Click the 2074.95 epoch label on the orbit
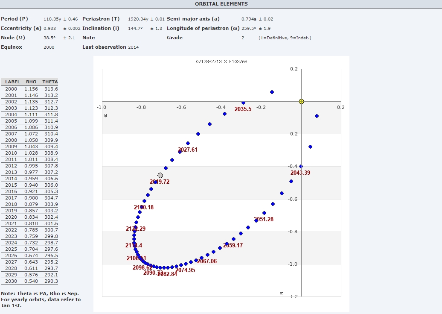The height and width of the screenshot is (314, 442). pyautogui.click(x=185, y=270)
